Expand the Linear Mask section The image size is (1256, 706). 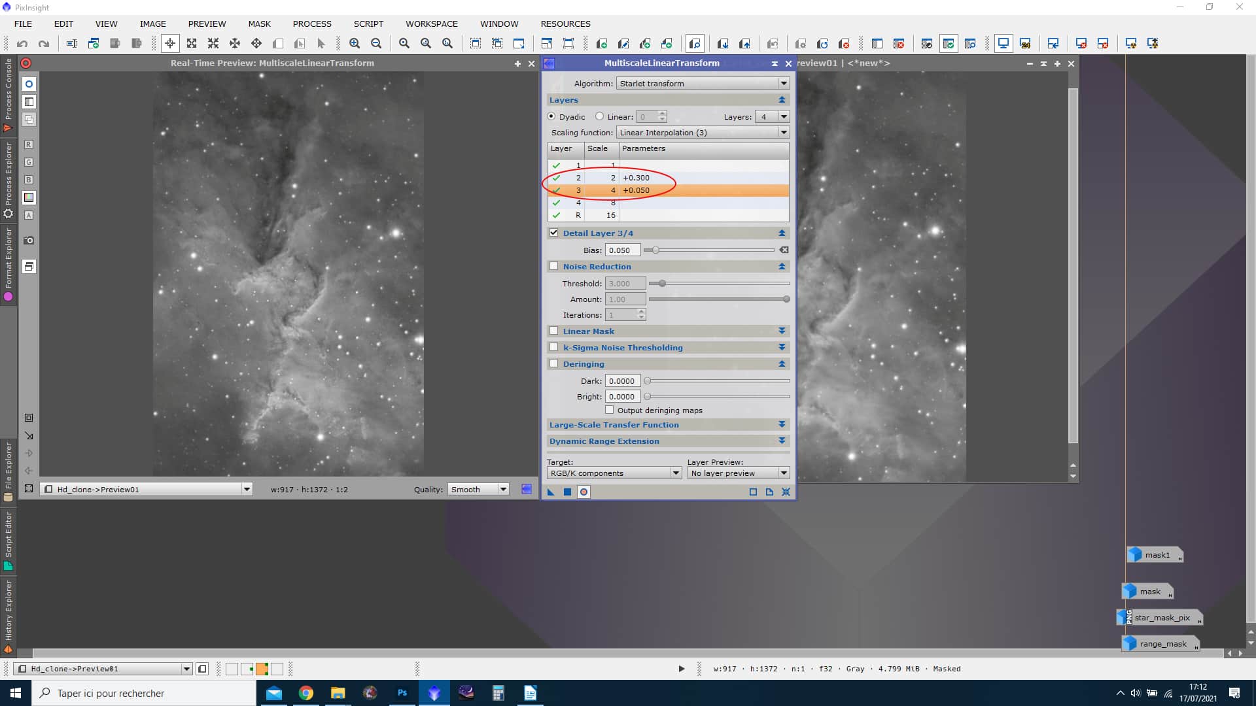[782, 331]
